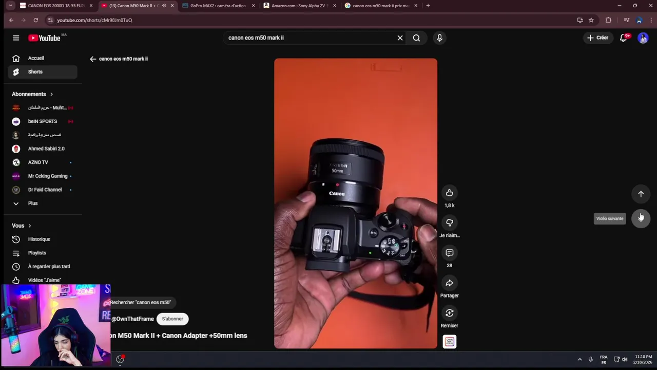Open the comments of the Short
The width and height of the screenshot is (657, 370).
449,253
